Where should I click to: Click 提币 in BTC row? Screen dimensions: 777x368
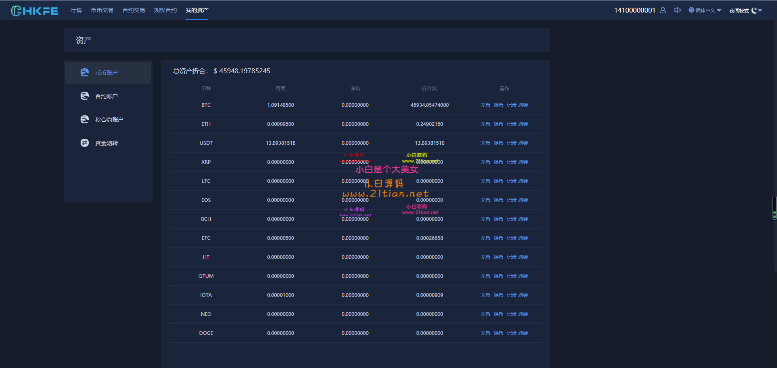[x=498, y=105]
